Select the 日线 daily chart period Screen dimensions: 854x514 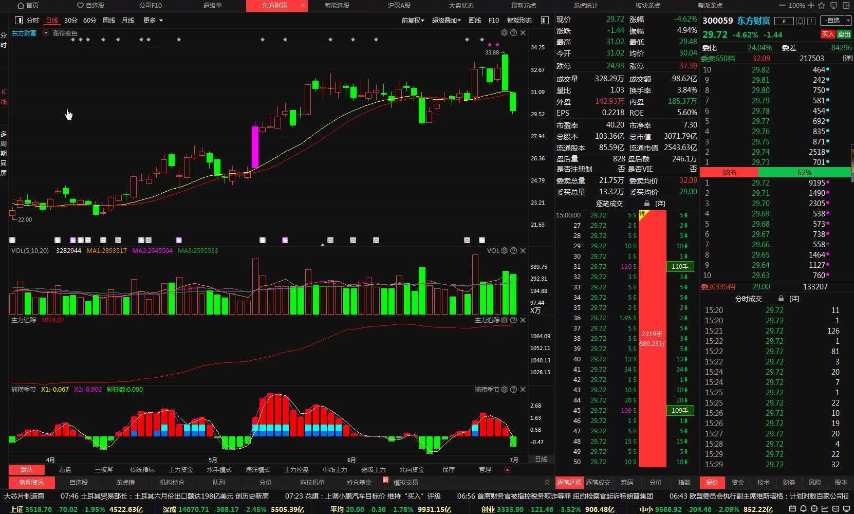[52, 21]
